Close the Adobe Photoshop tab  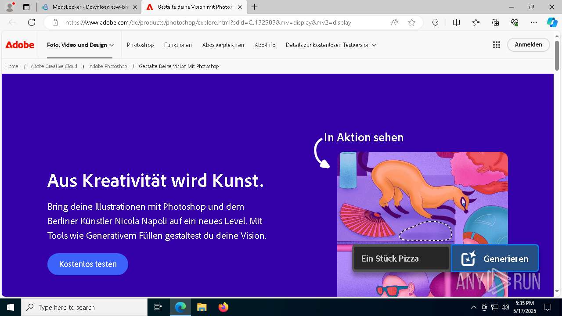240,7
